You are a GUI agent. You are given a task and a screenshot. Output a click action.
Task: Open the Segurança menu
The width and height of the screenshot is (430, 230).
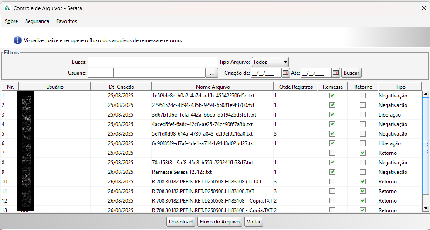click(x=37, y=21)
